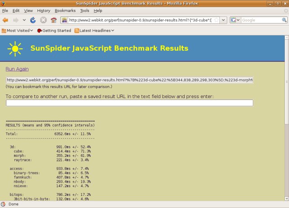Click the Run Again link

coord(17,69)
